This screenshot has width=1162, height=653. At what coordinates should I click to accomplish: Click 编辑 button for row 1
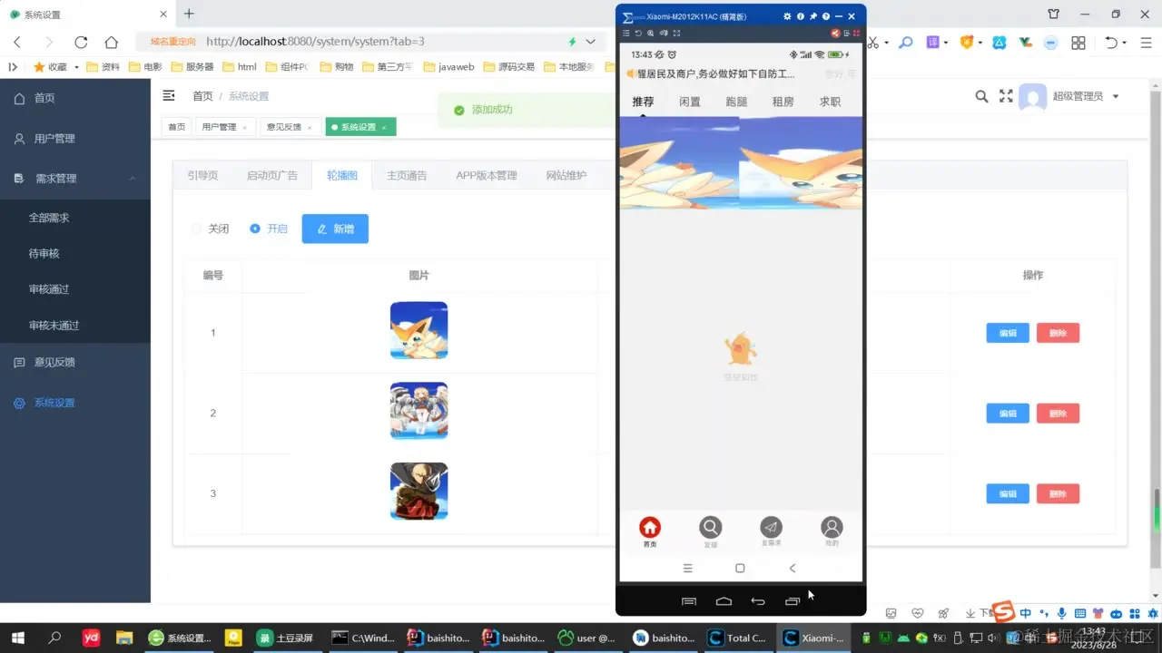coord(1008,333)
